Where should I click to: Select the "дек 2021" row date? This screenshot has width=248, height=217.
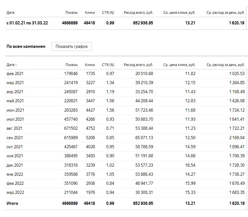(x=15, y=165)
